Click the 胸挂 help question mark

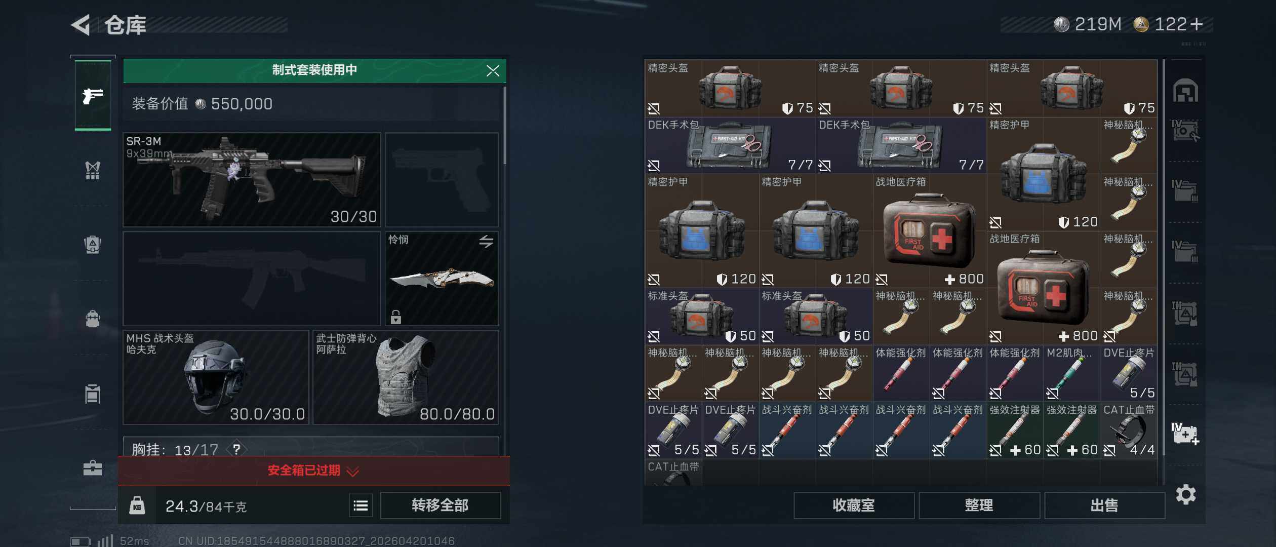pos(236,449)
